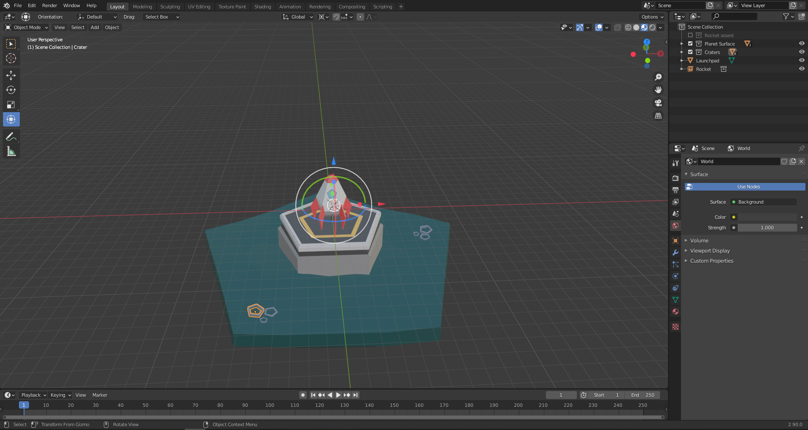This screenshot has height=430, width=808.
Task: Select the Cursor tool
Action: coord(11,59)
